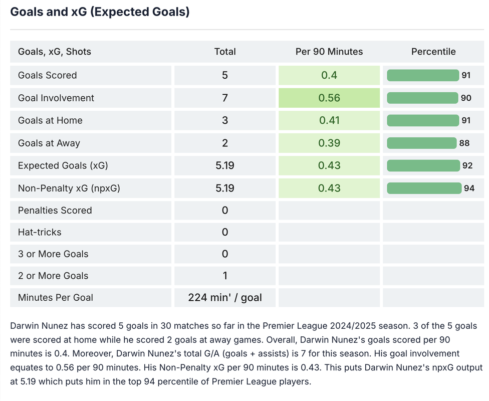Select the Per 90 Minutes column header
Image resolution: width=489 pixels, height=401 pixels.
(329, 52)
